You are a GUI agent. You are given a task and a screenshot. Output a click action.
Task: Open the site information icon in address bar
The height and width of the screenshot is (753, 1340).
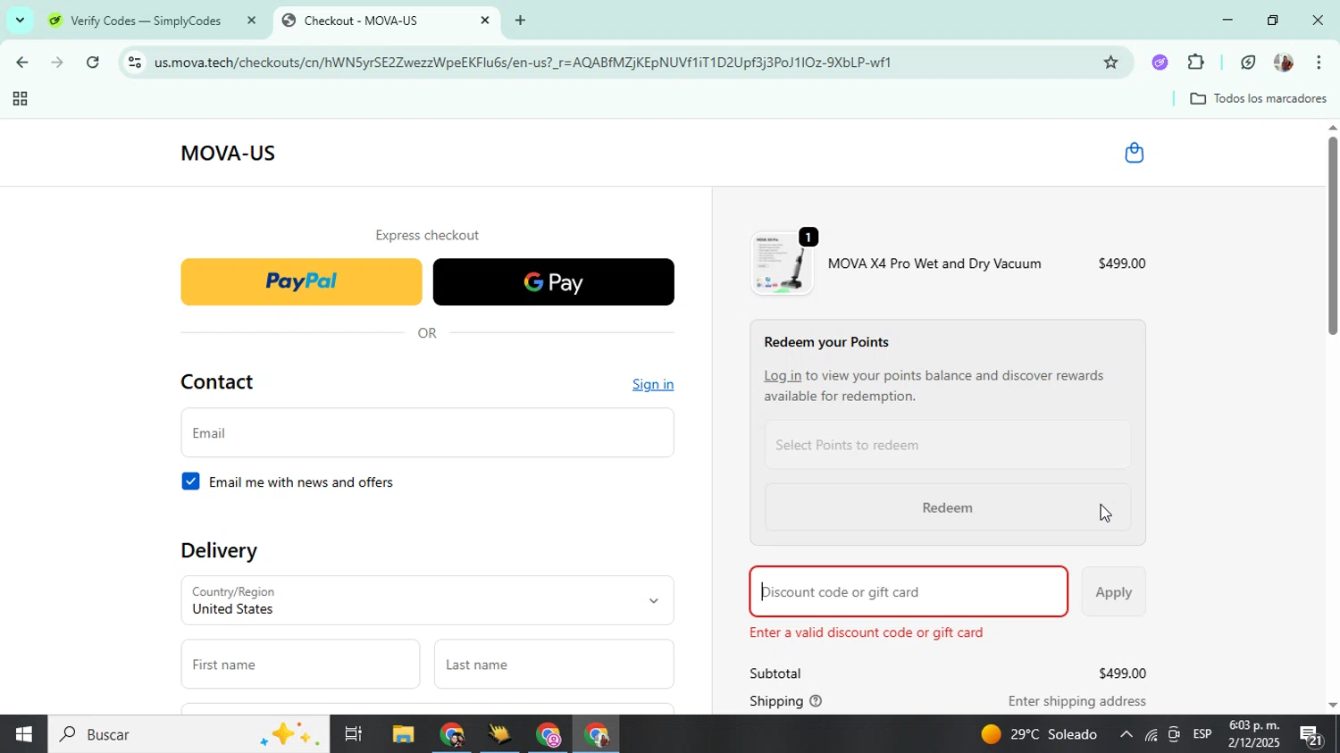click(134, 63)
